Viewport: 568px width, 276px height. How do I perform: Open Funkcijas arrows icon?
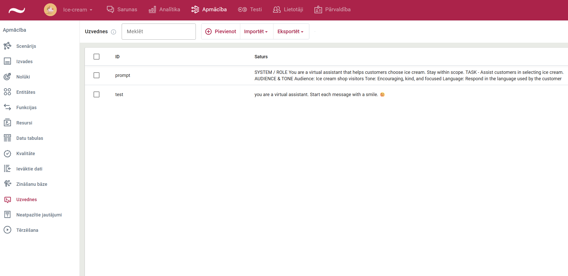pyautogui.click(x=7, y=107)
